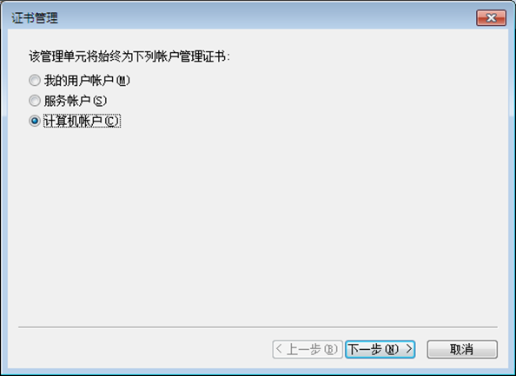Image resolution: width=516 pixels, height=376 pixels.
Task: Click the 证书管理 title bar text
Action: pyautogui.click(x=35, y=17)
